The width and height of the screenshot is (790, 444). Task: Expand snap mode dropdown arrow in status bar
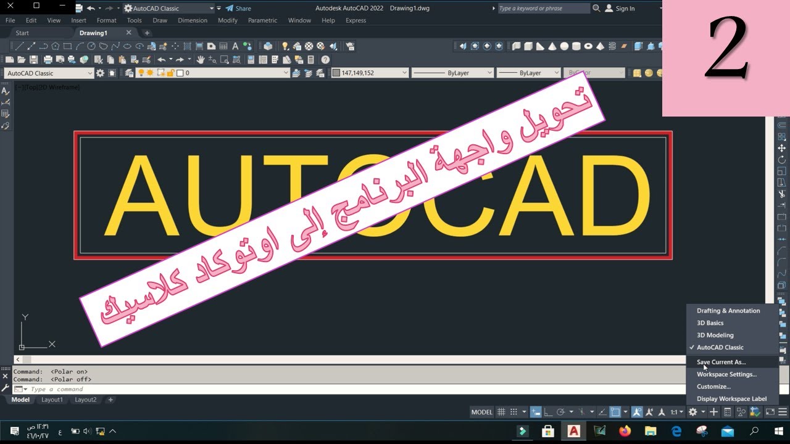point(524,412)
